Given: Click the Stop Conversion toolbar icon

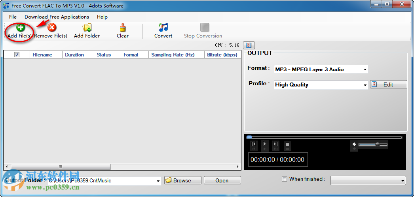Looking at the screenshot, I should (x=205, y=28).
